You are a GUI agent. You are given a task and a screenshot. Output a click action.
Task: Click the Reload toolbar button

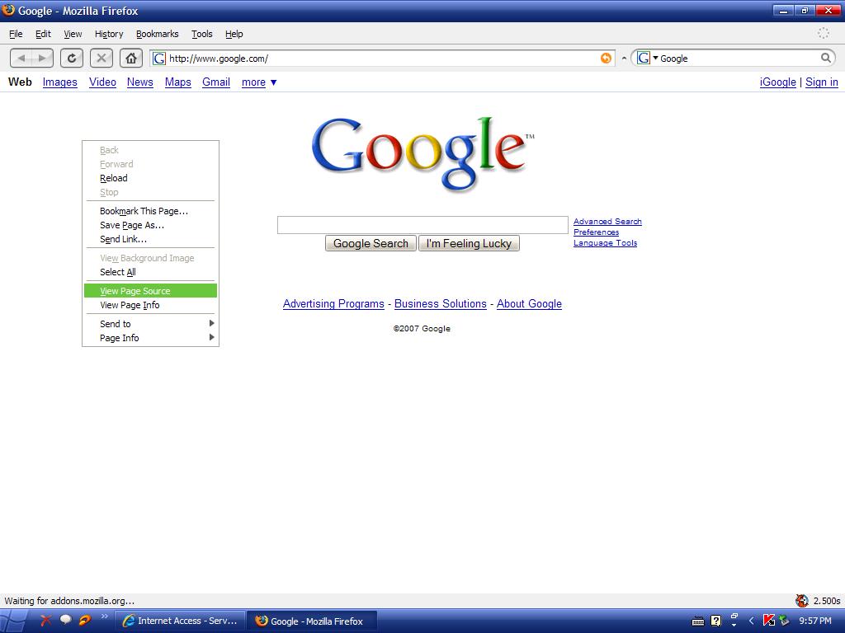point(72,59)
